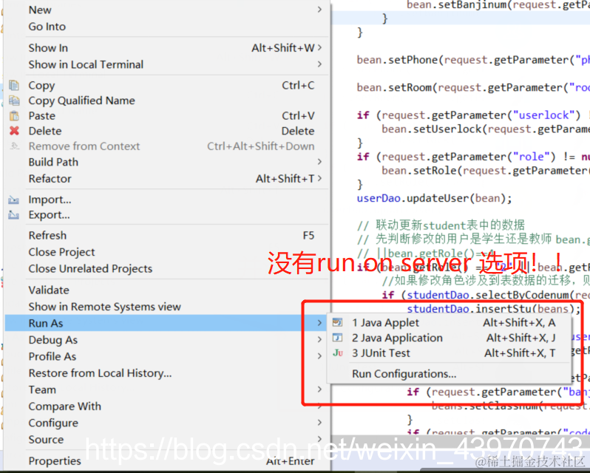Open the Debug As menu entry
This screenshot has width=590, height=473.
(x=167, y=339)
